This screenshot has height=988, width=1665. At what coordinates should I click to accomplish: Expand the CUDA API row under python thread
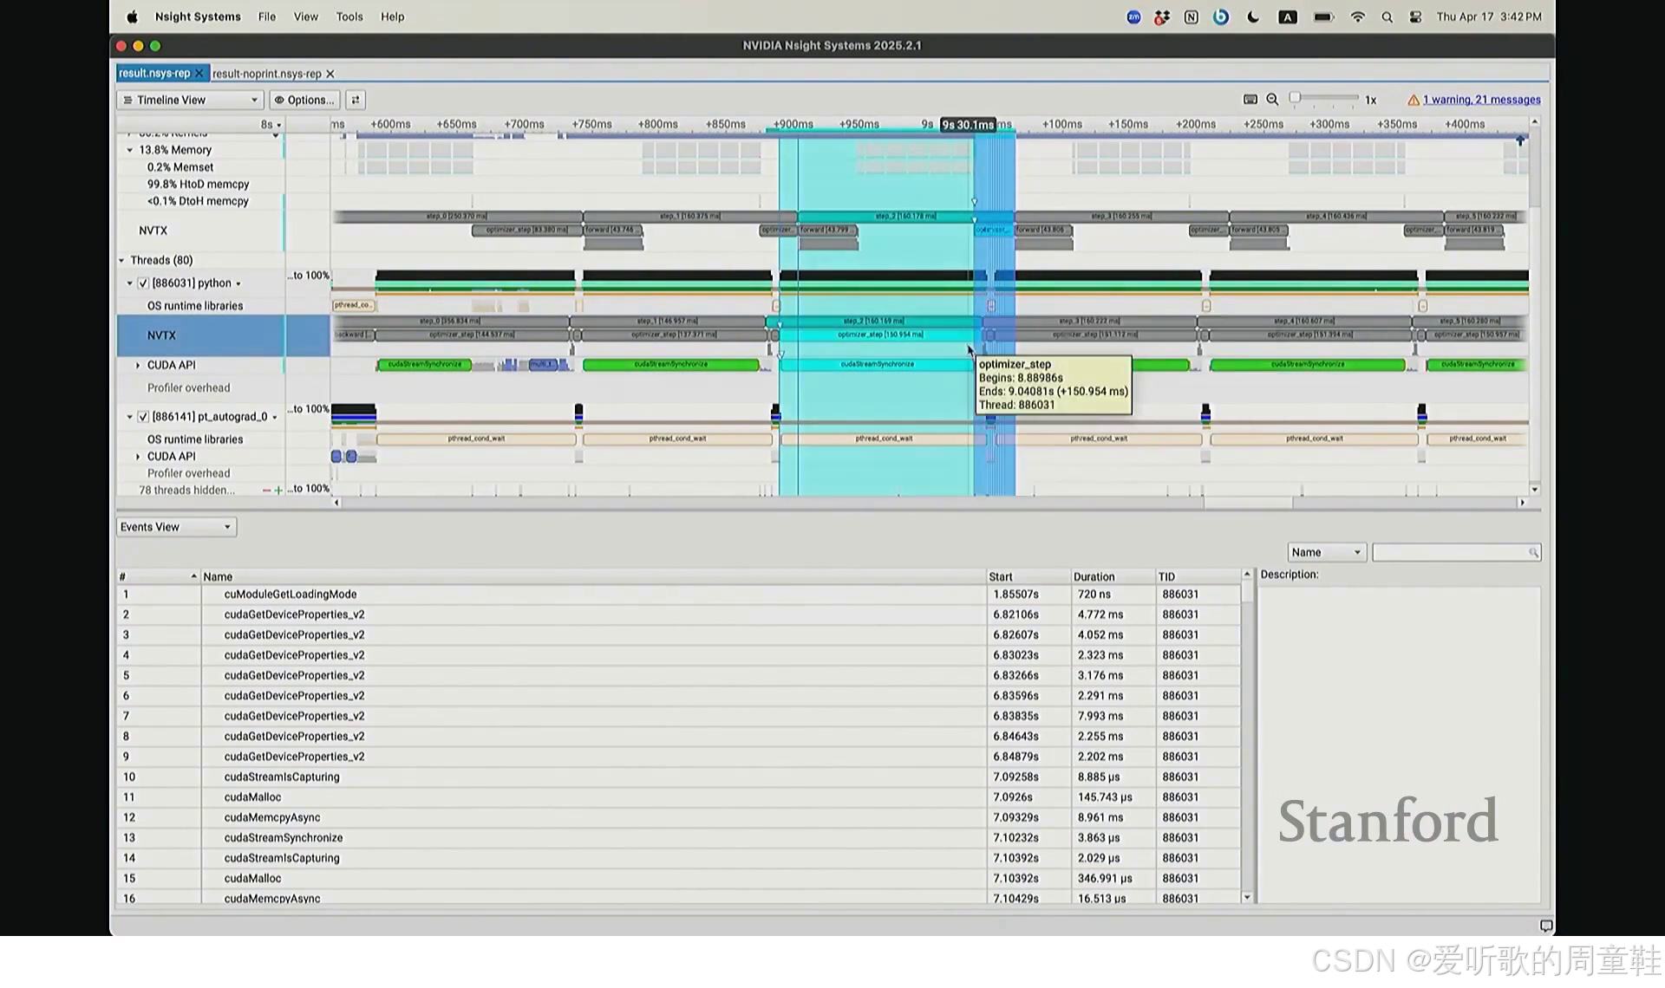138,366
